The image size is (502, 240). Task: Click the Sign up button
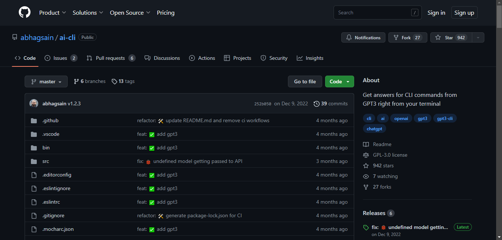click(x=464, y=12)
